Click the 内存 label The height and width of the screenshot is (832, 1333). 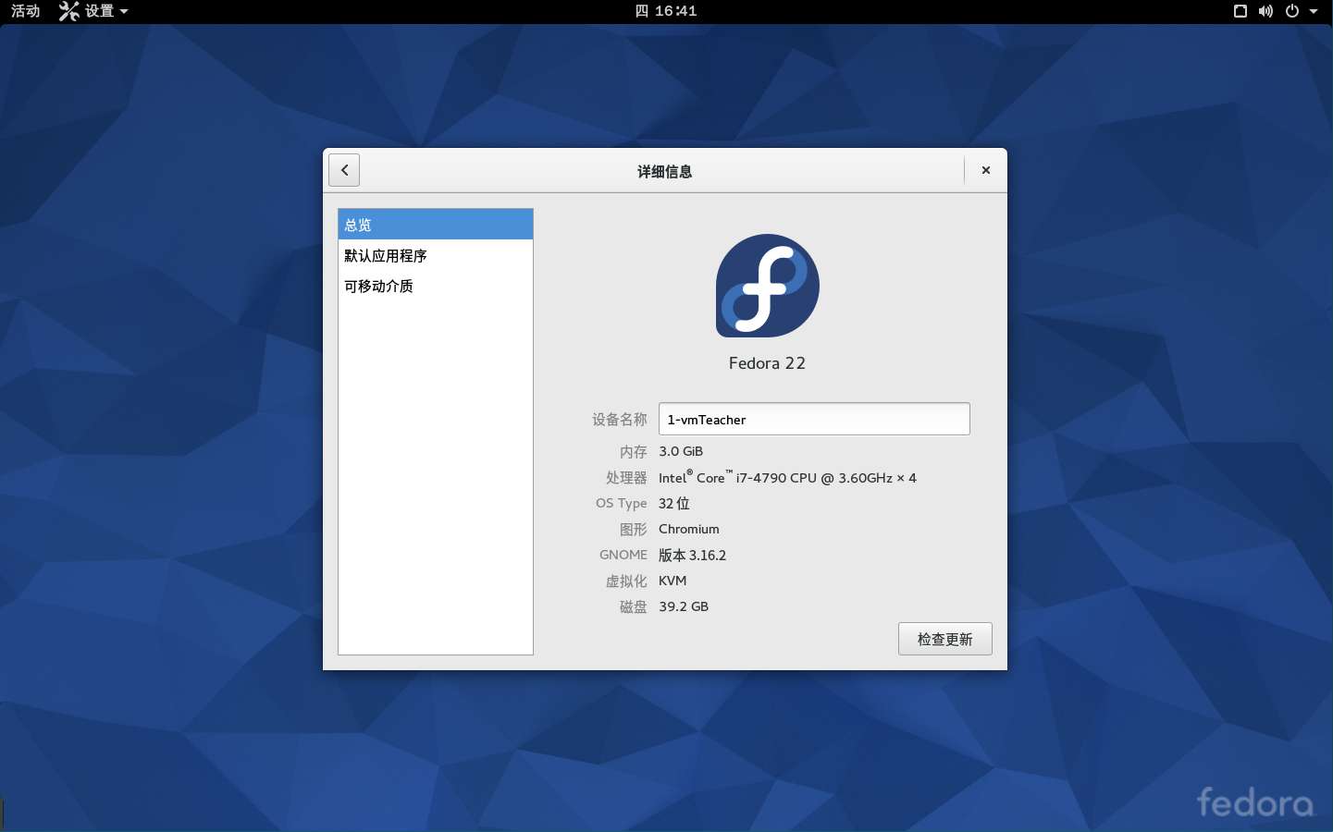point(634,451)
